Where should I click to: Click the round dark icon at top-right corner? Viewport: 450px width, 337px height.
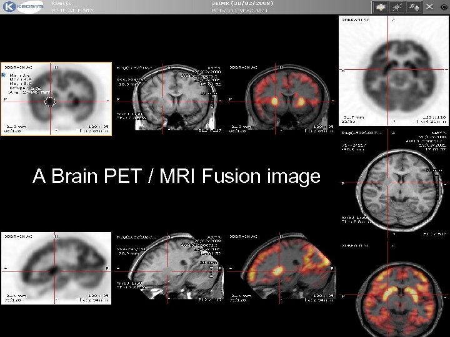tap(445, 7)
